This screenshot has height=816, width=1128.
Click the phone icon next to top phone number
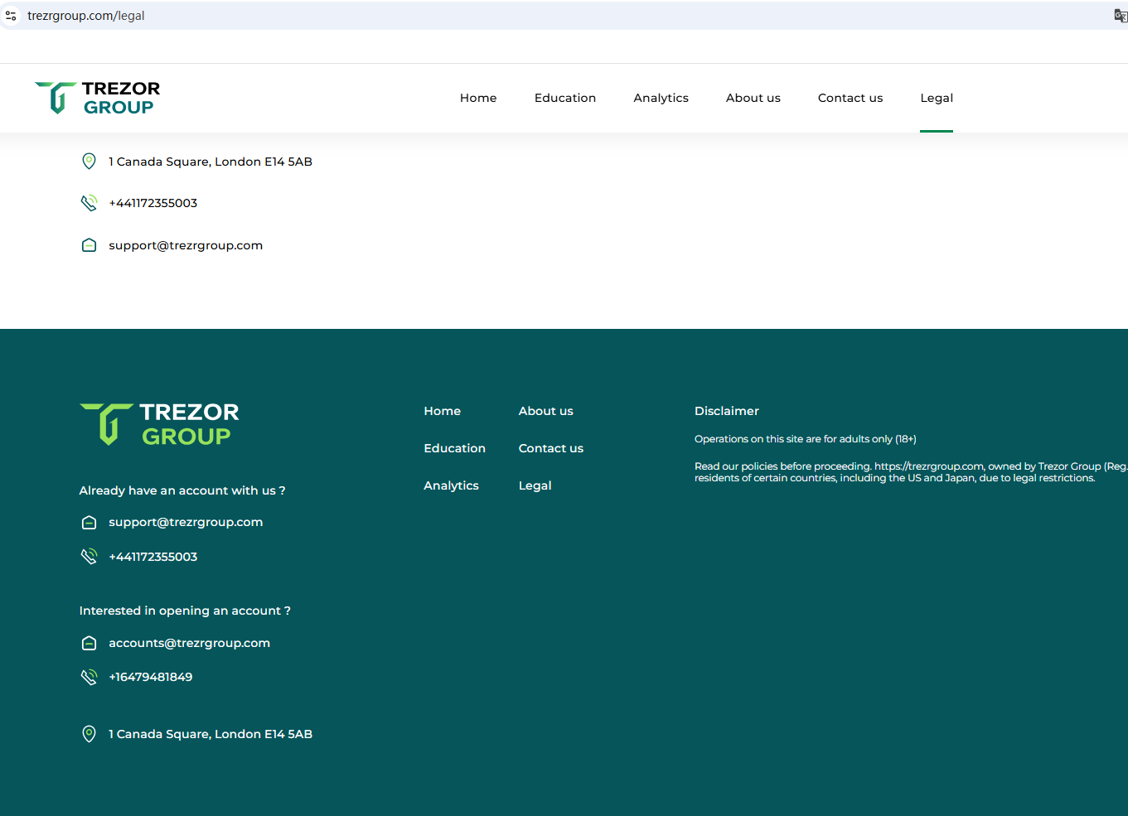click(x=89, y=203)
